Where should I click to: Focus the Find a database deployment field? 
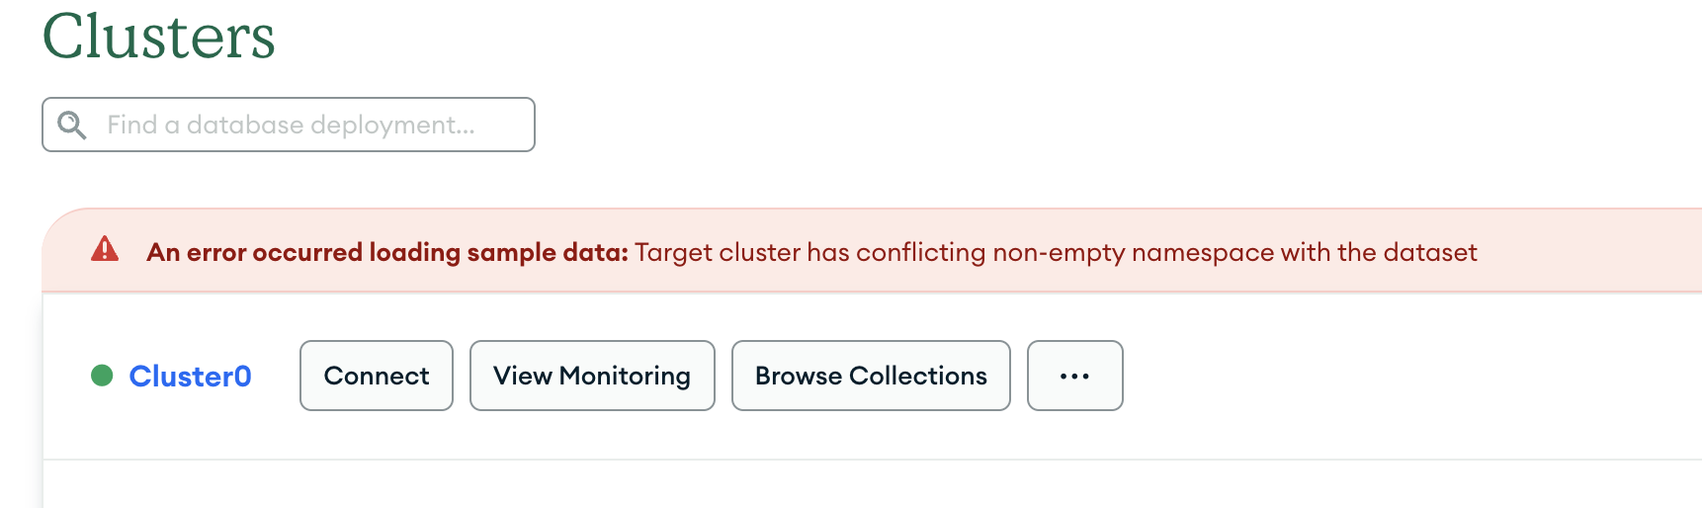297,125
